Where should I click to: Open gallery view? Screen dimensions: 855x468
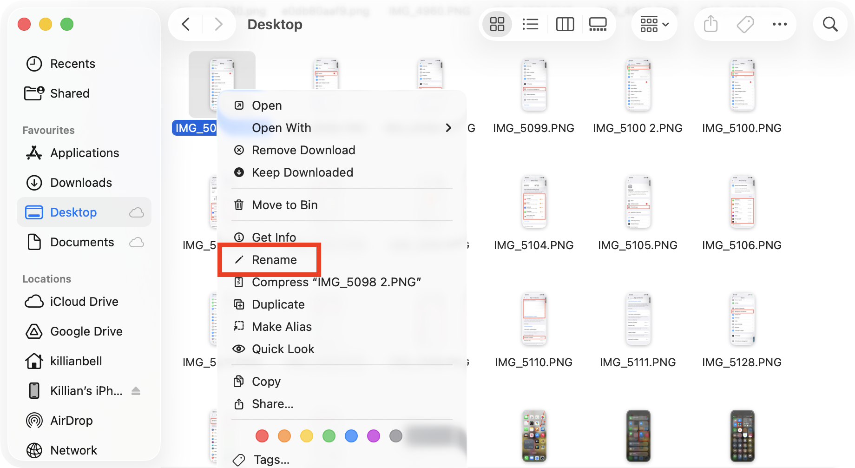(598, 24)
